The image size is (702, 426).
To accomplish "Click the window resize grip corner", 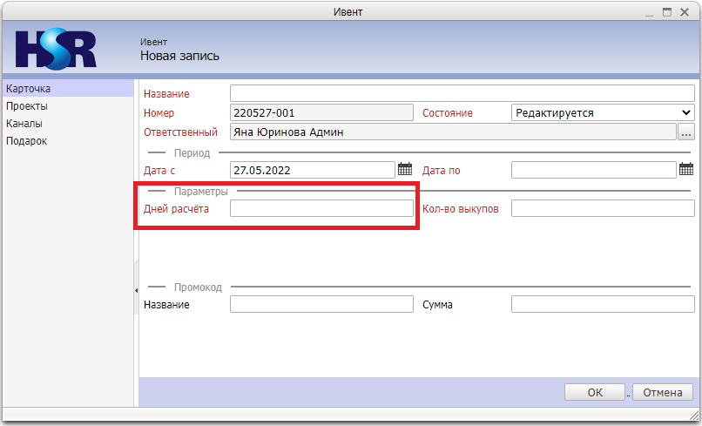I will (x=694, y=416).
